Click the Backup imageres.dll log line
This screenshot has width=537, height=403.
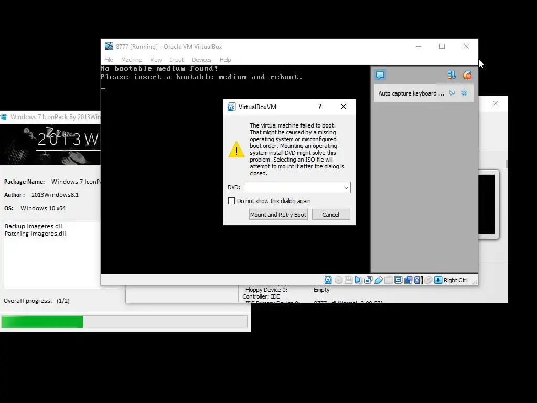pos(34,226)
